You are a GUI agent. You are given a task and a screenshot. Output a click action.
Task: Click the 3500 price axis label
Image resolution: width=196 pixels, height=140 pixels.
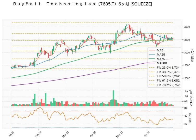click(187, 40)
